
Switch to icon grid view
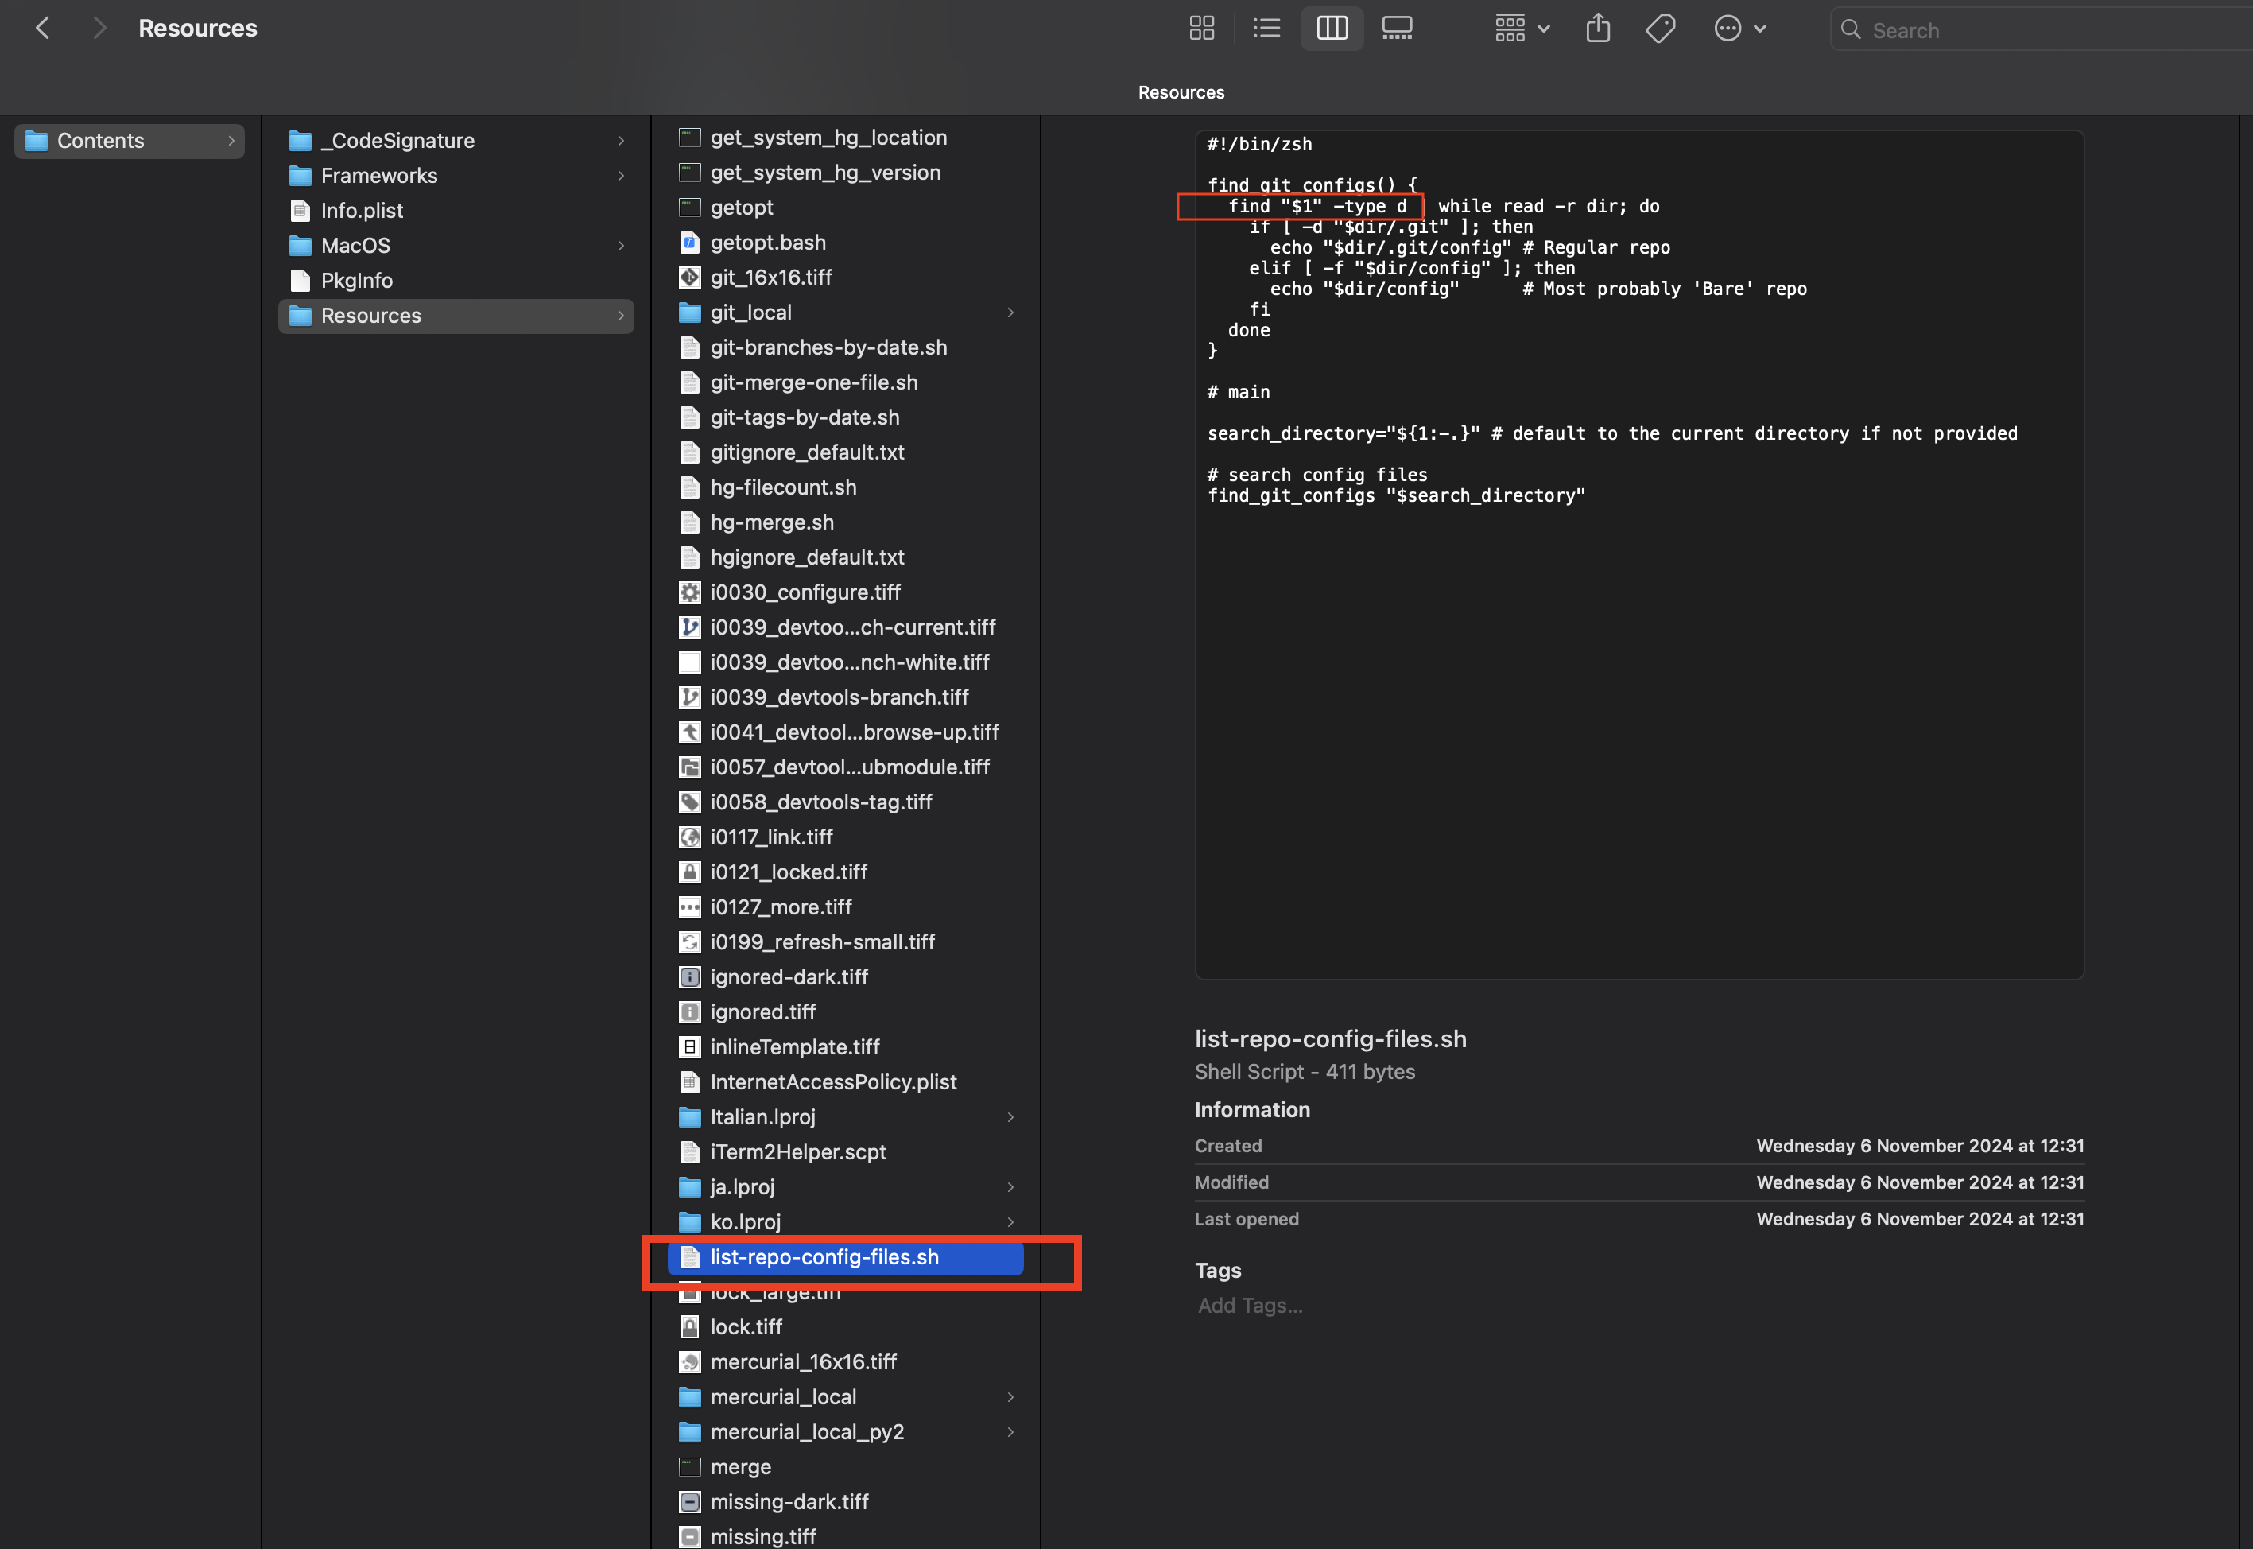[1201, 28]
